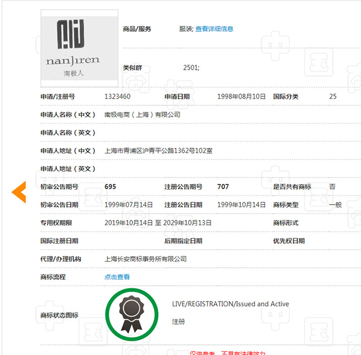Click the 商标流程 label
Viewport: 361px width, 355px height.
click(53, 277)
